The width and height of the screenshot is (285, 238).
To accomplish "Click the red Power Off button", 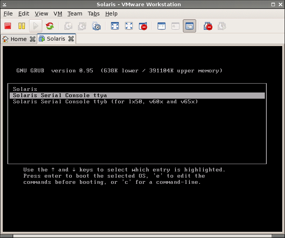I will click(8, 26).
